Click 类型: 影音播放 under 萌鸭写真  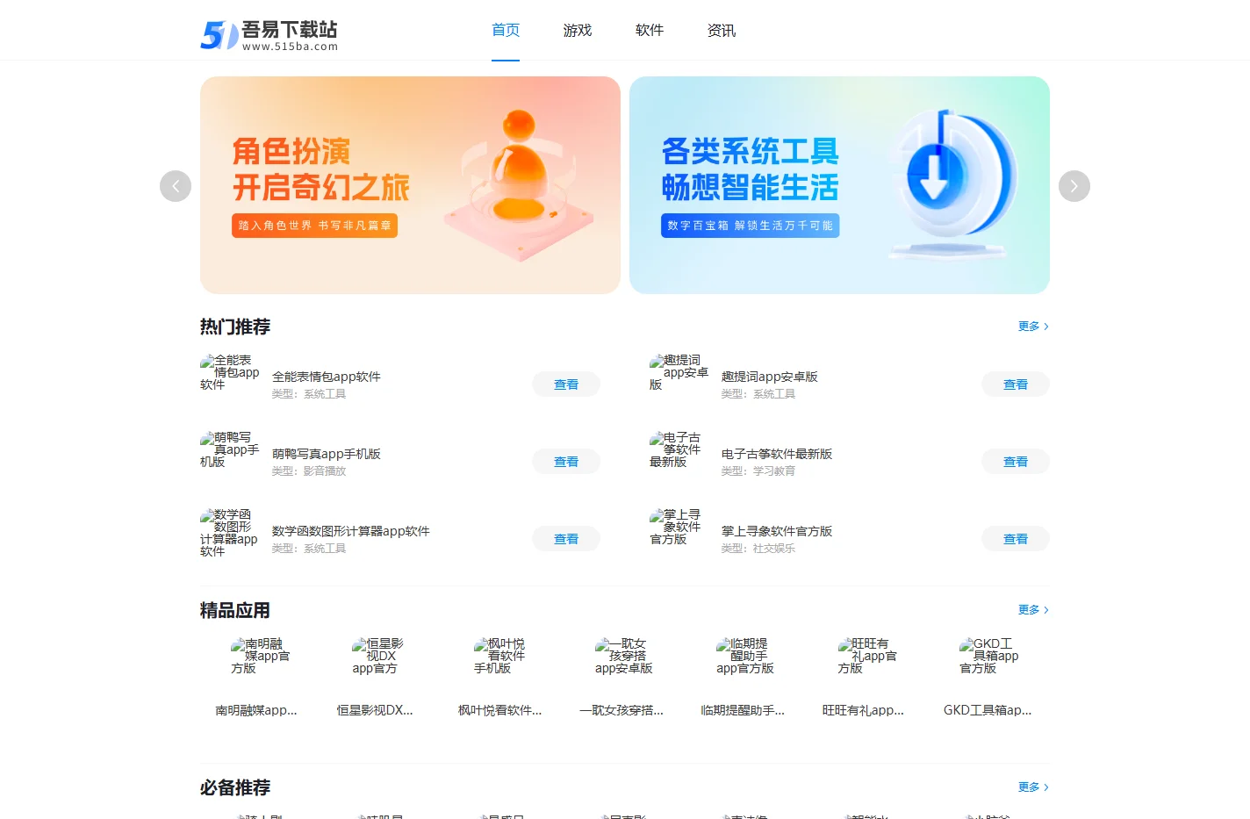pyautogui.click(x=309, y=471)
